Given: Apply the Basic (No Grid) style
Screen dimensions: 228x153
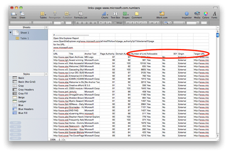Looking at the screenshot, I should coord(27,82).
